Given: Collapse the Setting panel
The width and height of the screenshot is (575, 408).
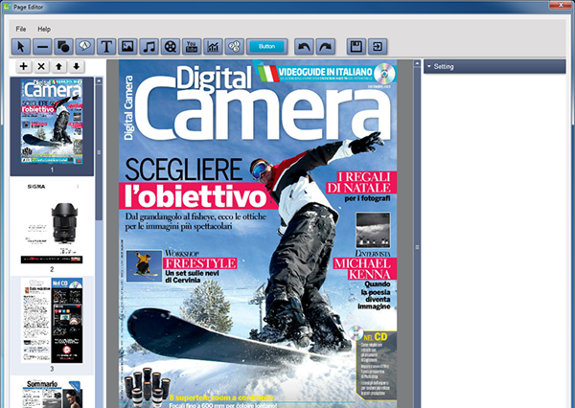Looking at the screenshot, I should click(427, 67).
